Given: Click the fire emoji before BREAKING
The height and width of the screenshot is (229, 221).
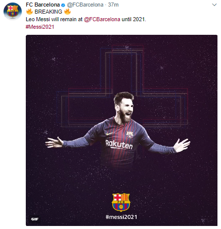Looking at the screenshot, I should [29, 12].
